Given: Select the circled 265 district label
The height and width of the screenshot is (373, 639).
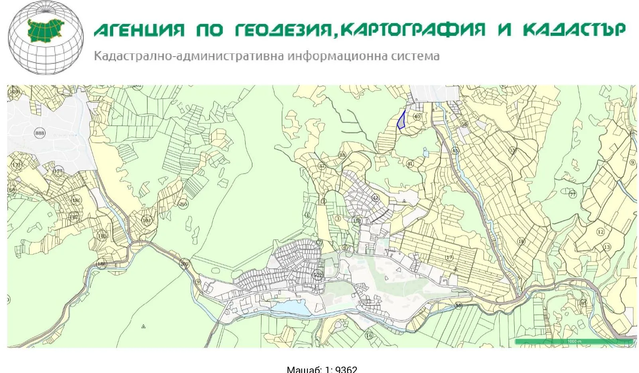Looking at the screenshot, I should point(183,204).
